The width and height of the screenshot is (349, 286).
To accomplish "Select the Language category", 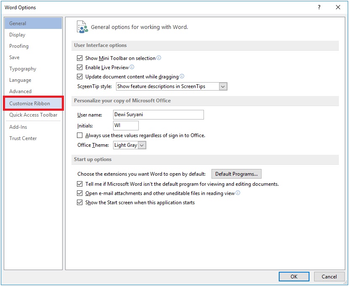I will point(33,80).
